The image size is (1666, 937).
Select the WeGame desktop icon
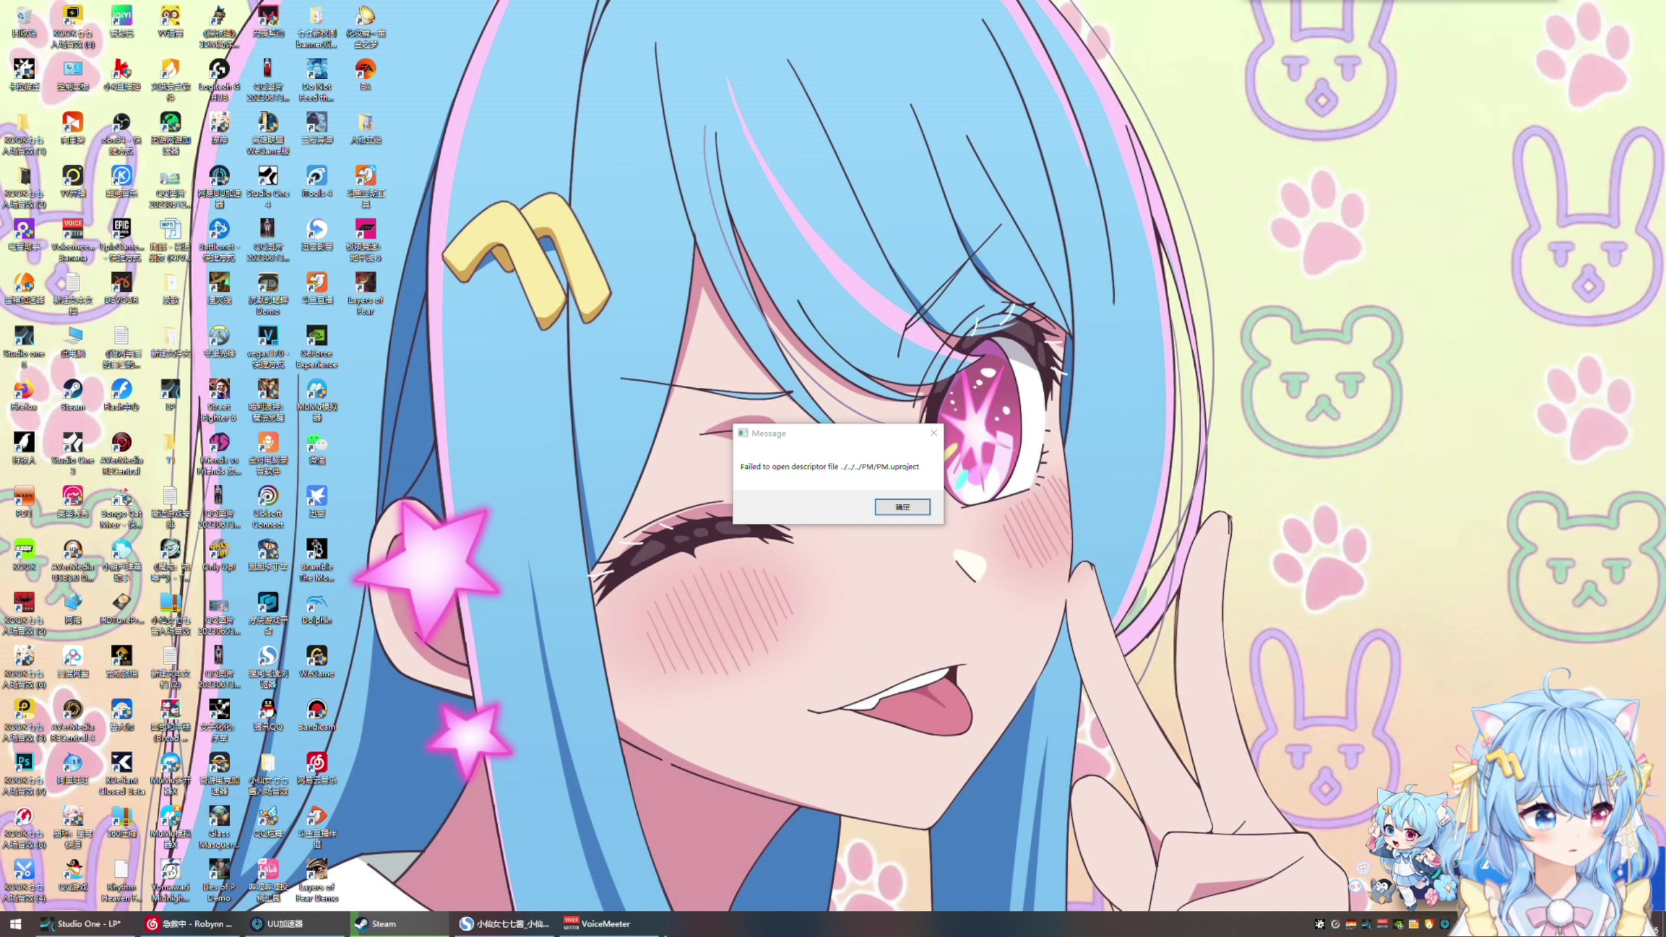click(317, 662)
